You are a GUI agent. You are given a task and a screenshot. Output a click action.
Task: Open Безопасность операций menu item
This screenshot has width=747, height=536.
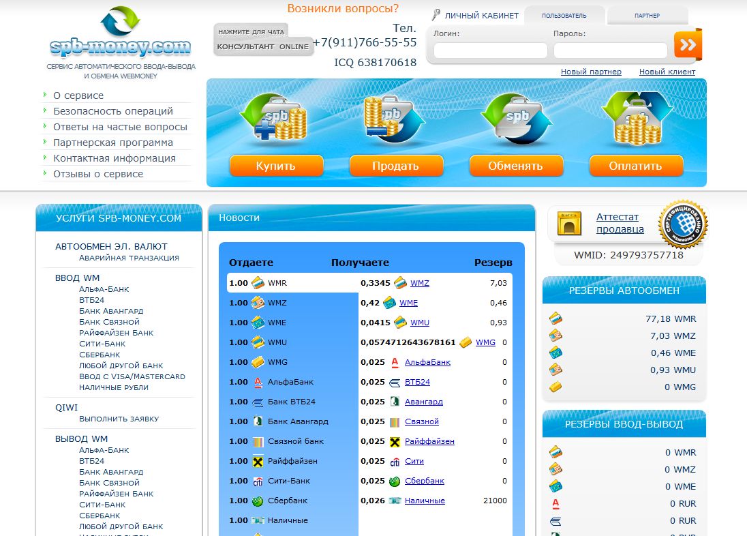point(113,111)
